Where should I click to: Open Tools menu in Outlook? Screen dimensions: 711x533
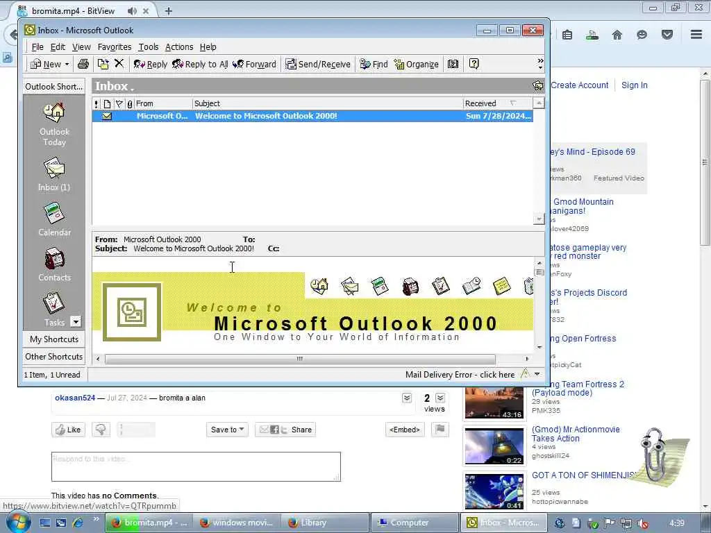(149, 47)
